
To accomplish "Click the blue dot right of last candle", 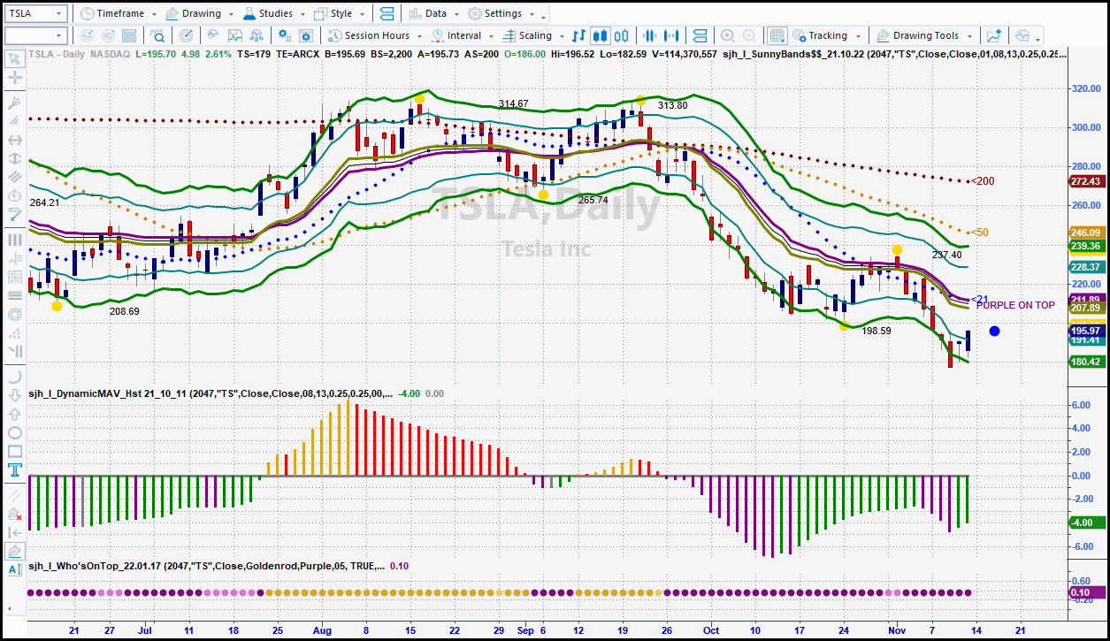I will pyautogui.click(x=994, y=332).
